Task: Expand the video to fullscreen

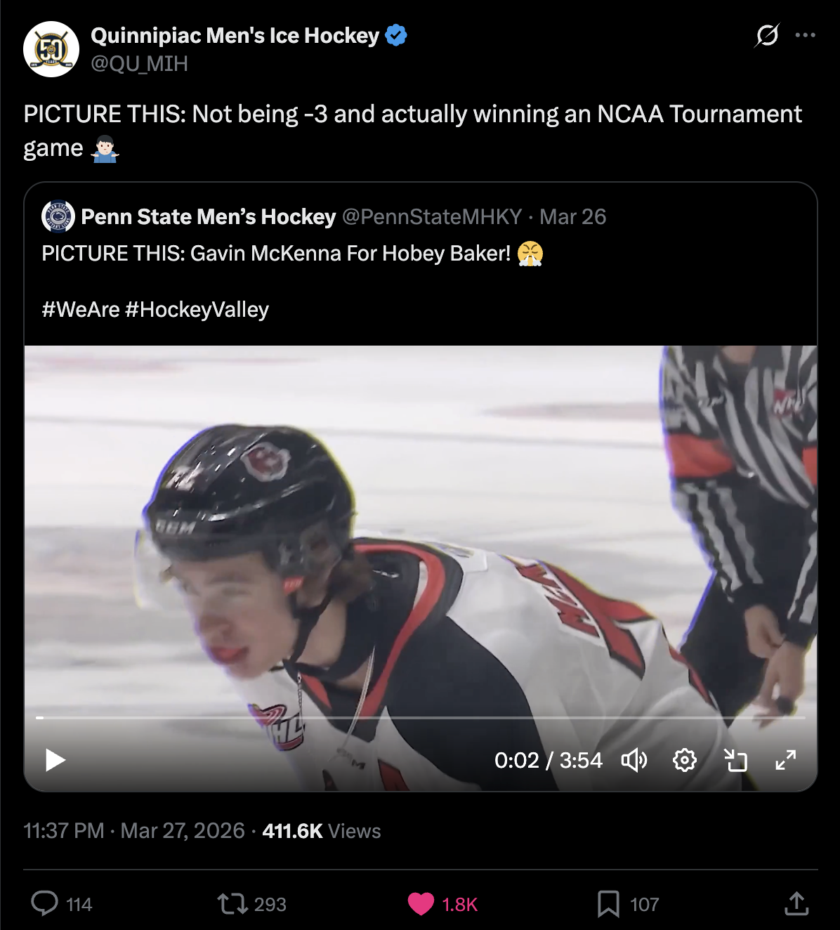Action: pos(786,760)
